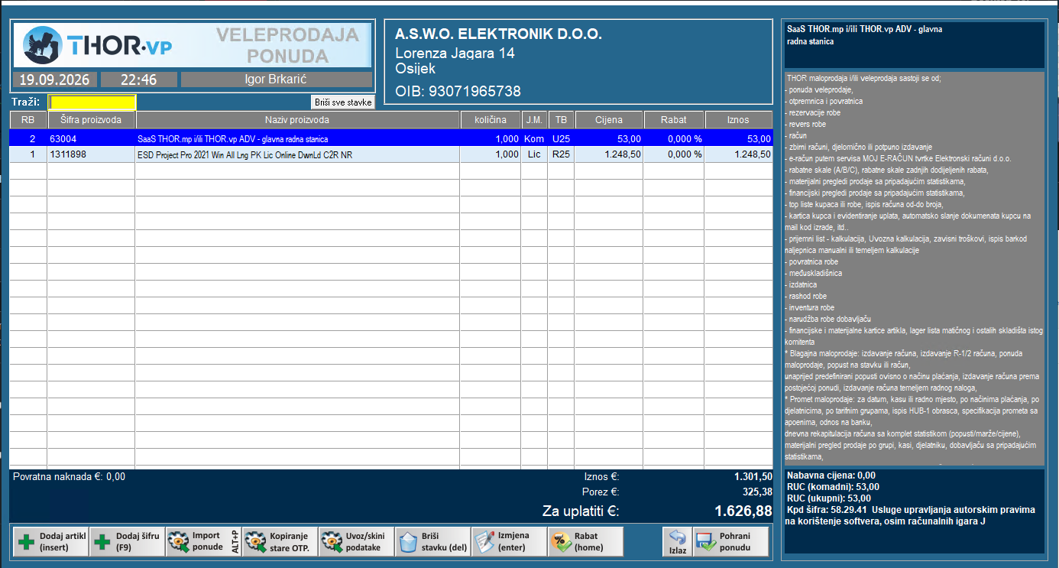Click the total amount 1.626,88
Image resolution: width=1059 pixels, height=568 pixels.
pos(743,511)
